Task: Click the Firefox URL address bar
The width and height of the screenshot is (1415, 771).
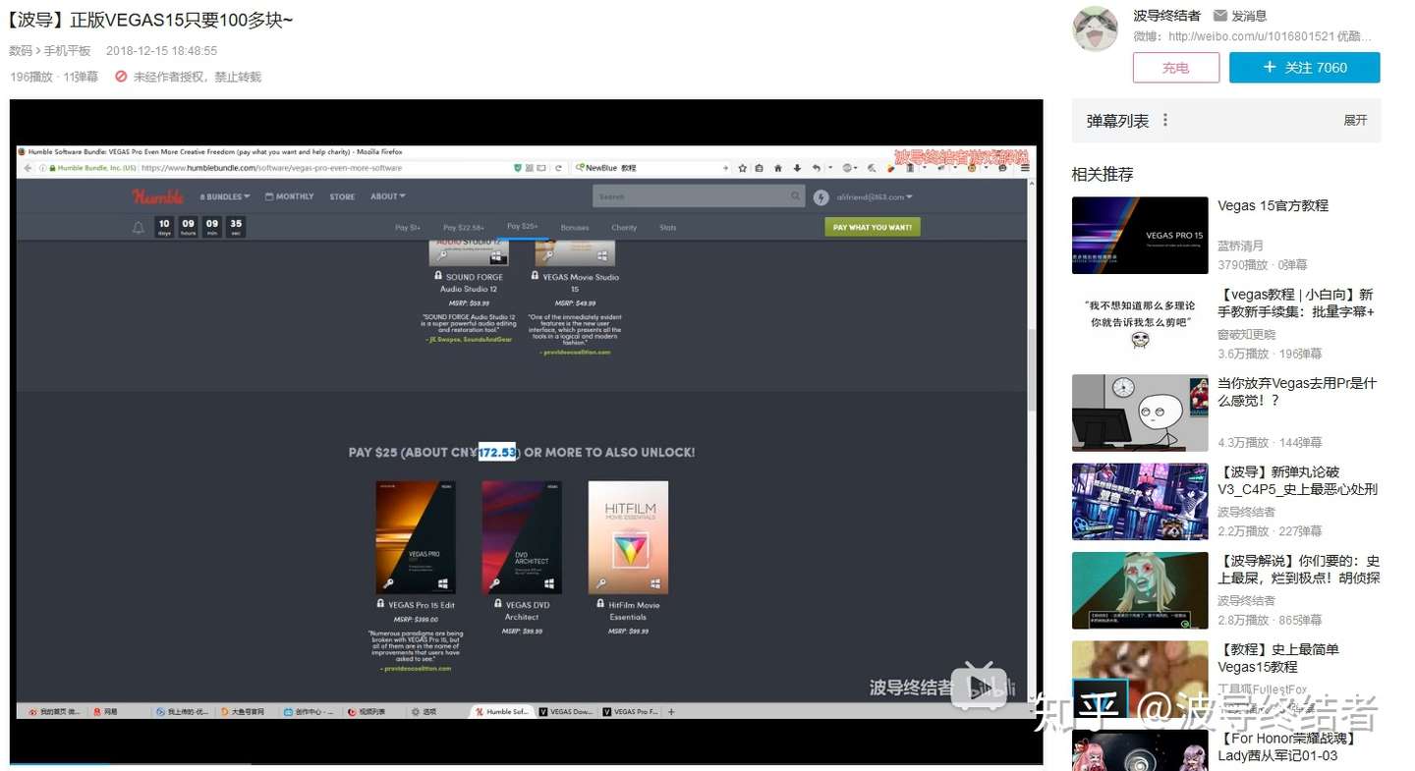Action: click(277, 168)
